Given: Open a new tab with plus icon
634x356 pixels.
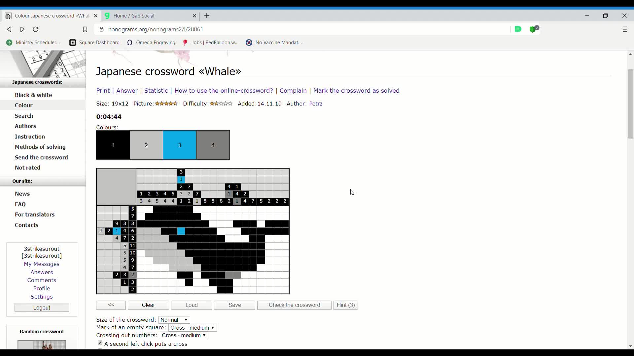Looking at the screenshot, I should (207, 16).
